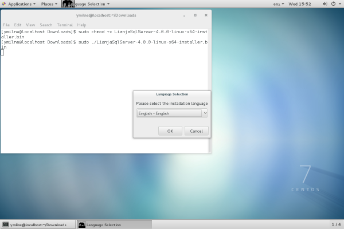Click the volume speaker icon

point(324,4)
